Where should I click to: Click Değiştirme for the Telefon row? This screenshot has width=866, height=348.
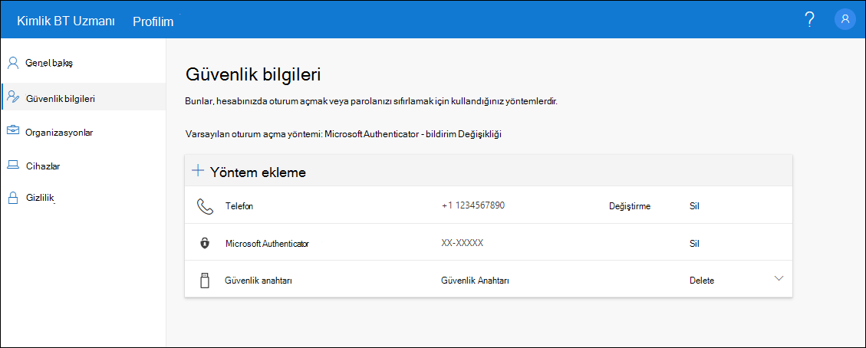(x=630, y=206)
